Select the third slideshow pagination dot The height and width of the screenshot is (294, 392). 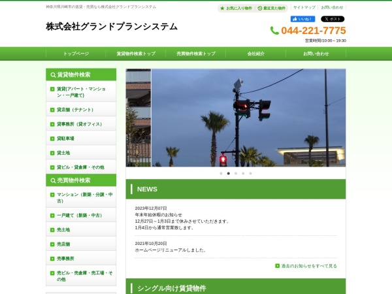(x=236, y=174)
